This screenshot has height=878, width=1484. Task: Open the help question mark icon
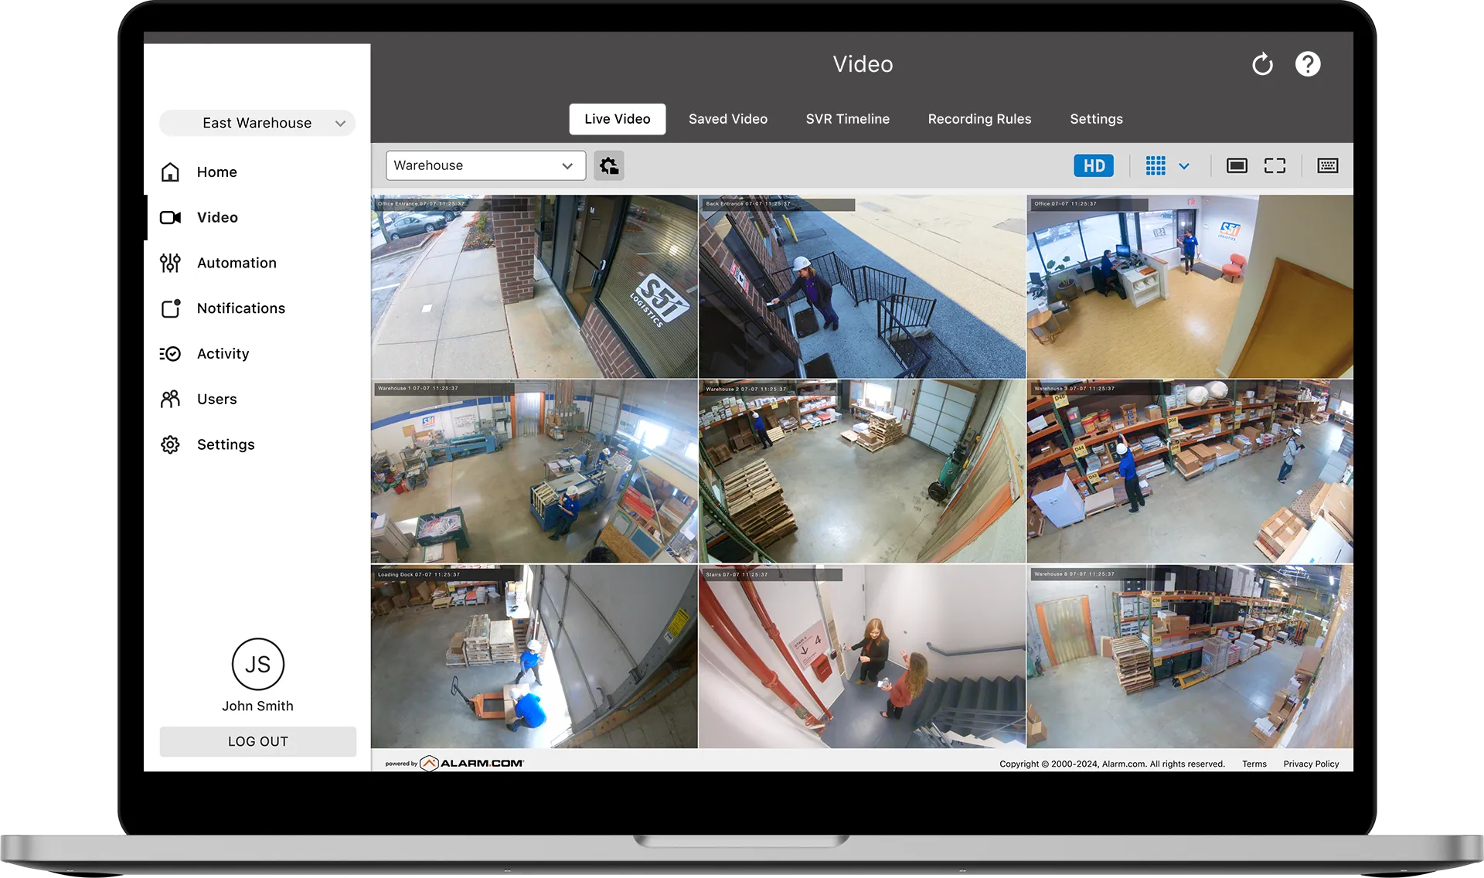tap(1308, 64)
